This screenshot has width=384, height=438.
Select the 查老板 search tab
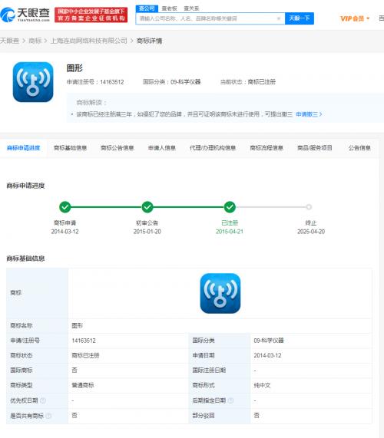click(x=169, y=8)
